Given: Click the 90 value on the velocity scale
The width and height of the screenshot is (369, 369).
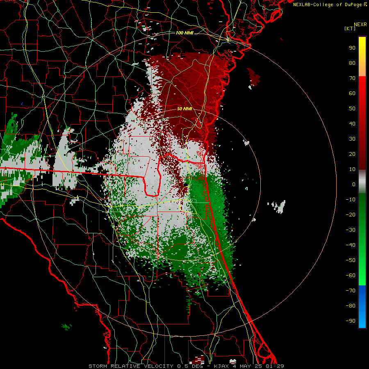Looking at the screenshot, I should click(352, 48).
